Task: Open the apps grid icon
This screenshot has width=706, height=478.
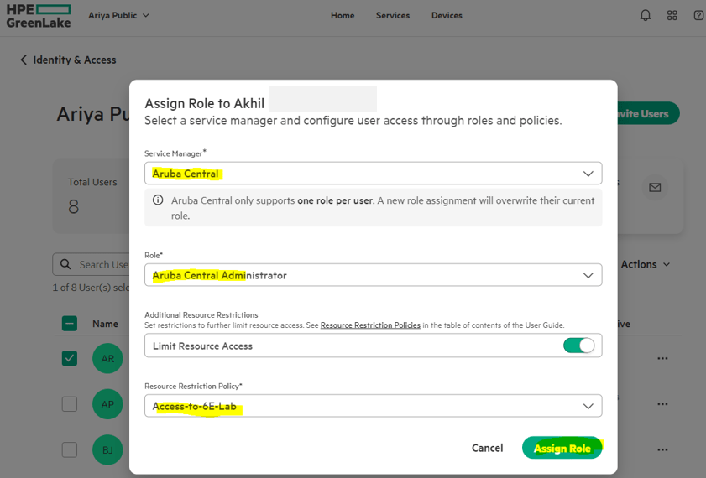Action: click(672, 15)
